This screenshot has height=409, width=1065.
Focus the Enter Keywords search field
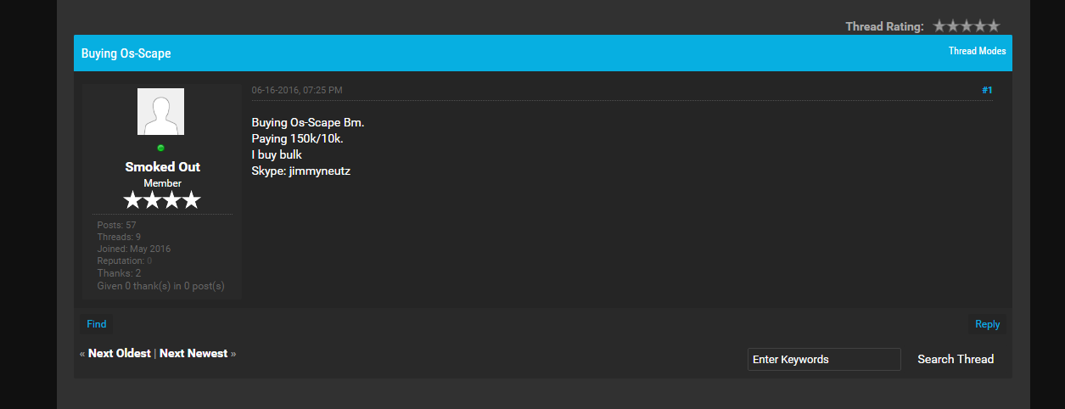click(x=824, y=359)
